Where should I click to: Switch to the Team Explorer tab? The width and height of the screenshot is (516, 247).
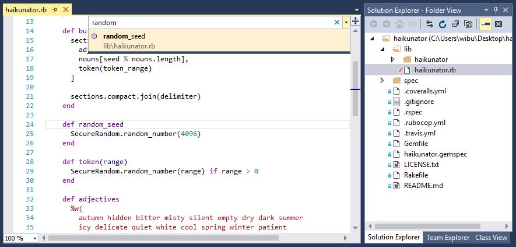(x=448, y=238)
